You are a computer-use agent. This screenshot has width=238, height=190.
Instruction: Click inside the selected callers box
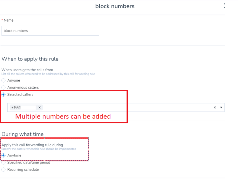116,107
